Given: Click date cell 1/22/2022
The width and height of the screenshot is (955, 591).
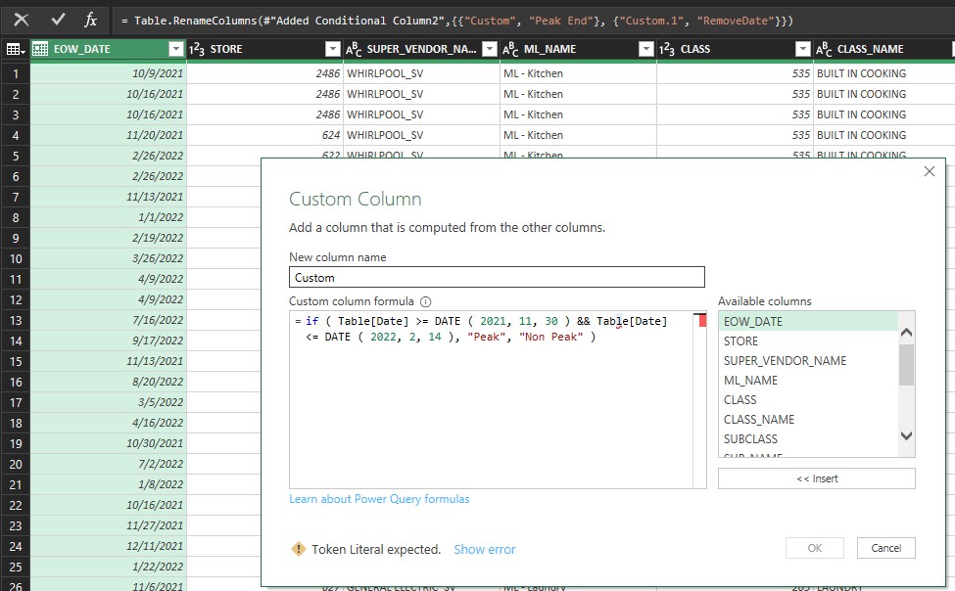Looking at the screenshot, I should [109, 567].
